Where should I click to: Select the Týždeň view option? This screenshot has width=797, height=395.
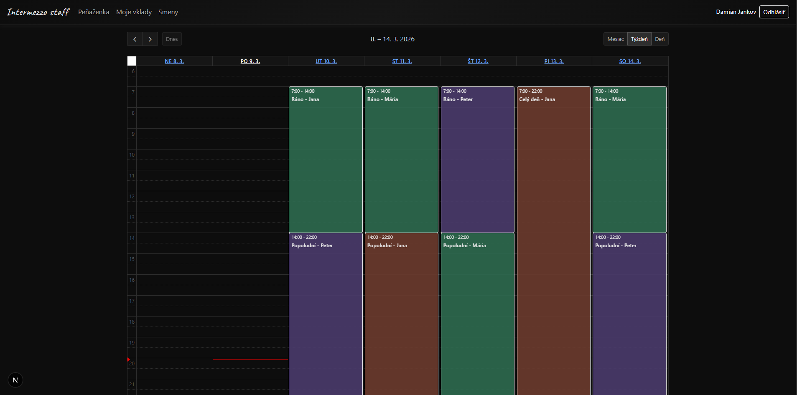639,39
